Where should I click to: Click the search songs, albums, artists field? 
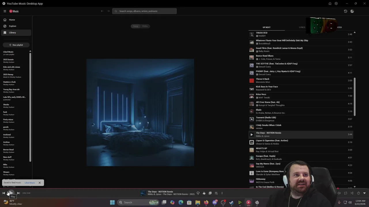[x=144, y=11]
